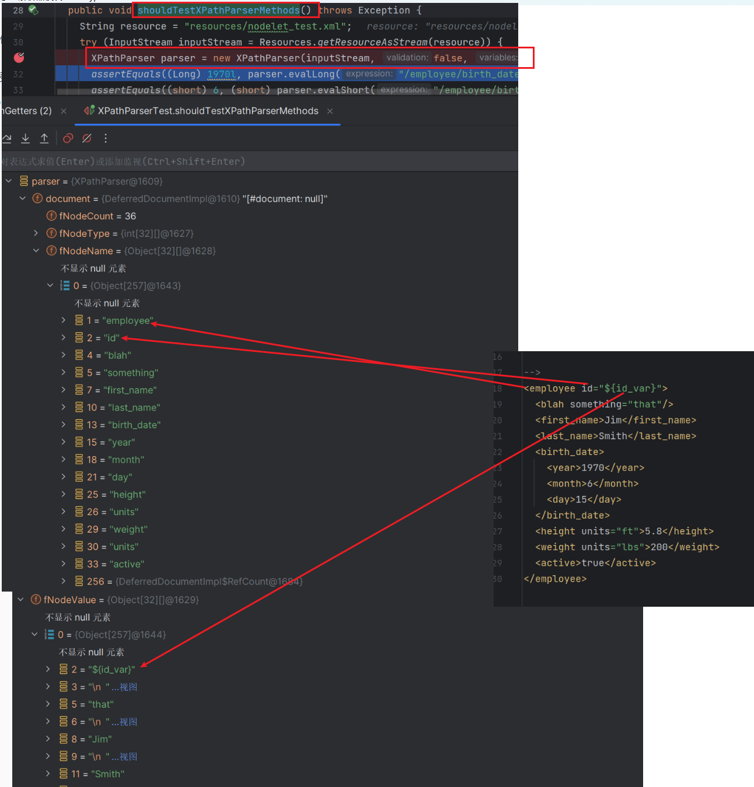The image size is (754, 787).
Task: Click the field icon beside fNodeValue
Action: 36,600
